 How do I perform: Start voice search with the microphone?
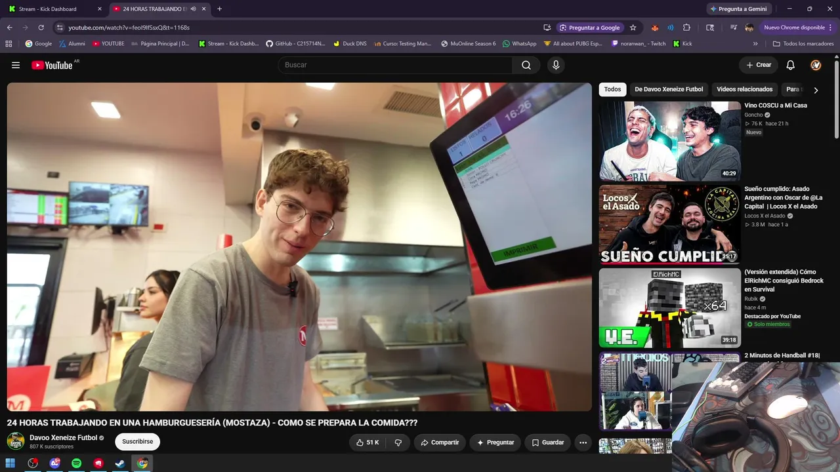click(x=556, y=65)
